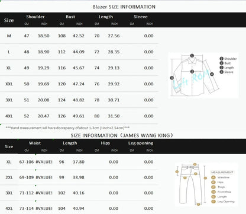Click the 'Front Rise' entry in pants legend
Viewport: 246px width, 214px height.
pyautogui.click(x=224, y=192)
